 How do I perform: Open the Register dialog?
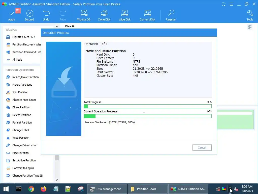171,15
